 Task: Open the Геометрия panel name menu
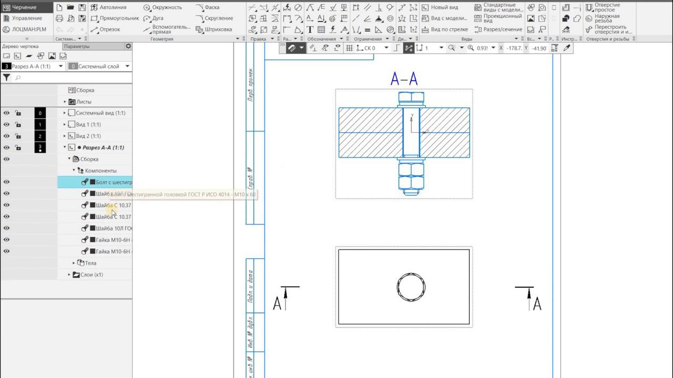[x=161, y=39]
